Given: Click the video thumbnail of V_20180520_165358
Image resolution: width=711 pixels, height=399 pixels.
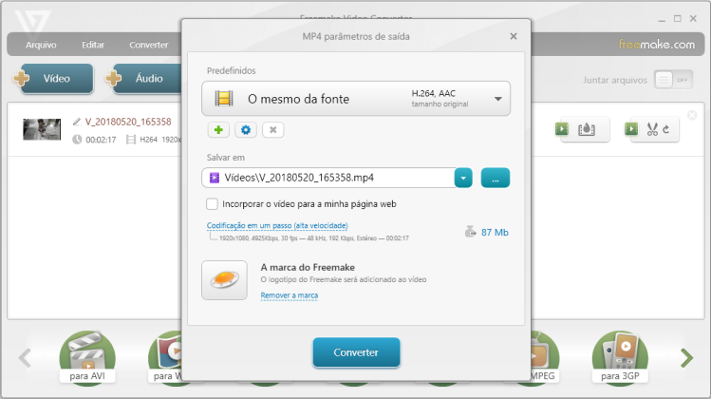Looking at the screenshot, I should 42,129.
